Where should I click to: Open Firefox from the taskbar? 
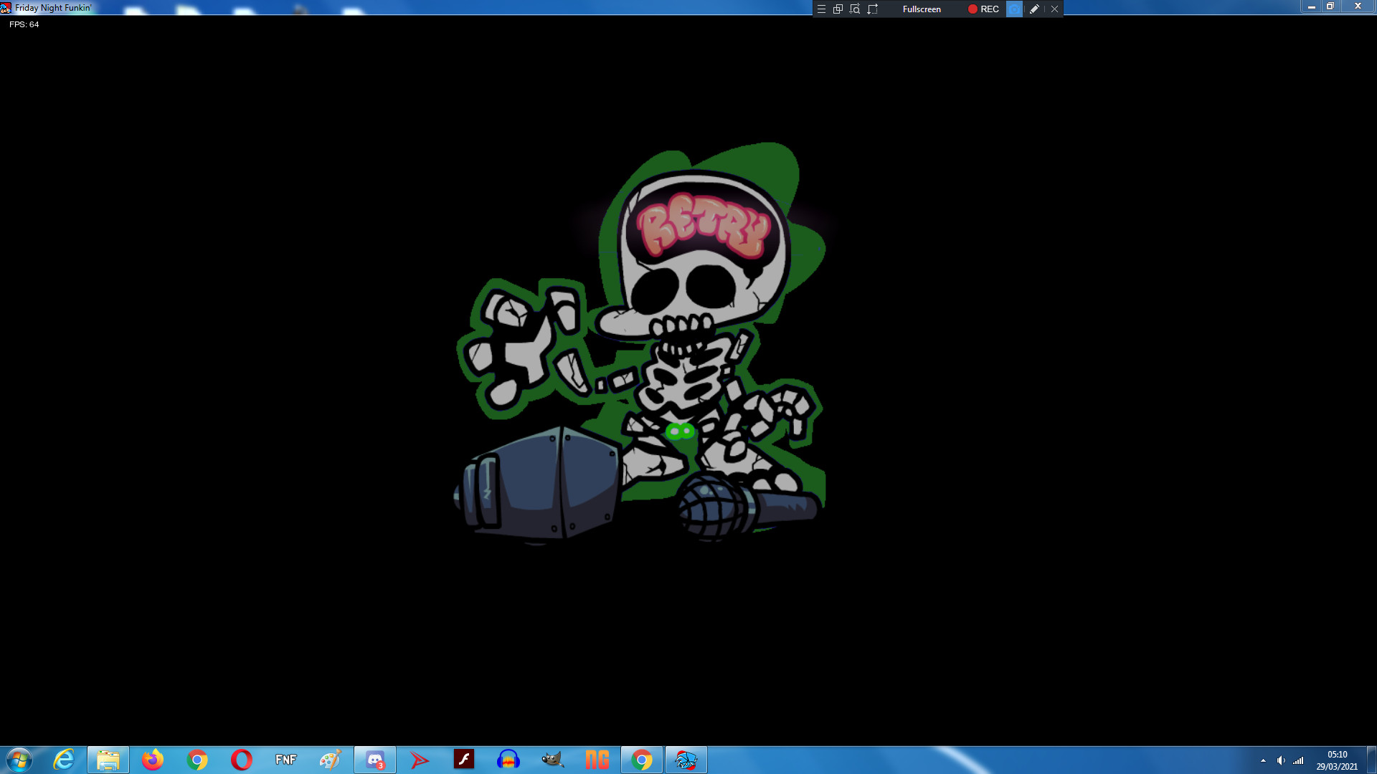pyautogui.click(x=152, y=759)
